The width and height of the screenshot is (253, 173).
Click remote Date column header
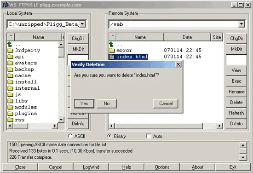point(187,37)
